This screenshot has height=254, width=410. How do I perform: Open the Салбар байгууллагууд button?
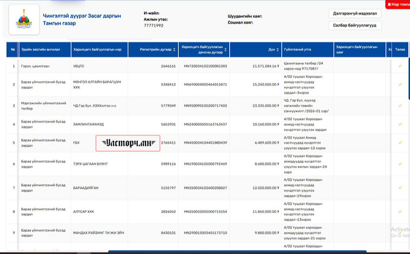(355, 25)
